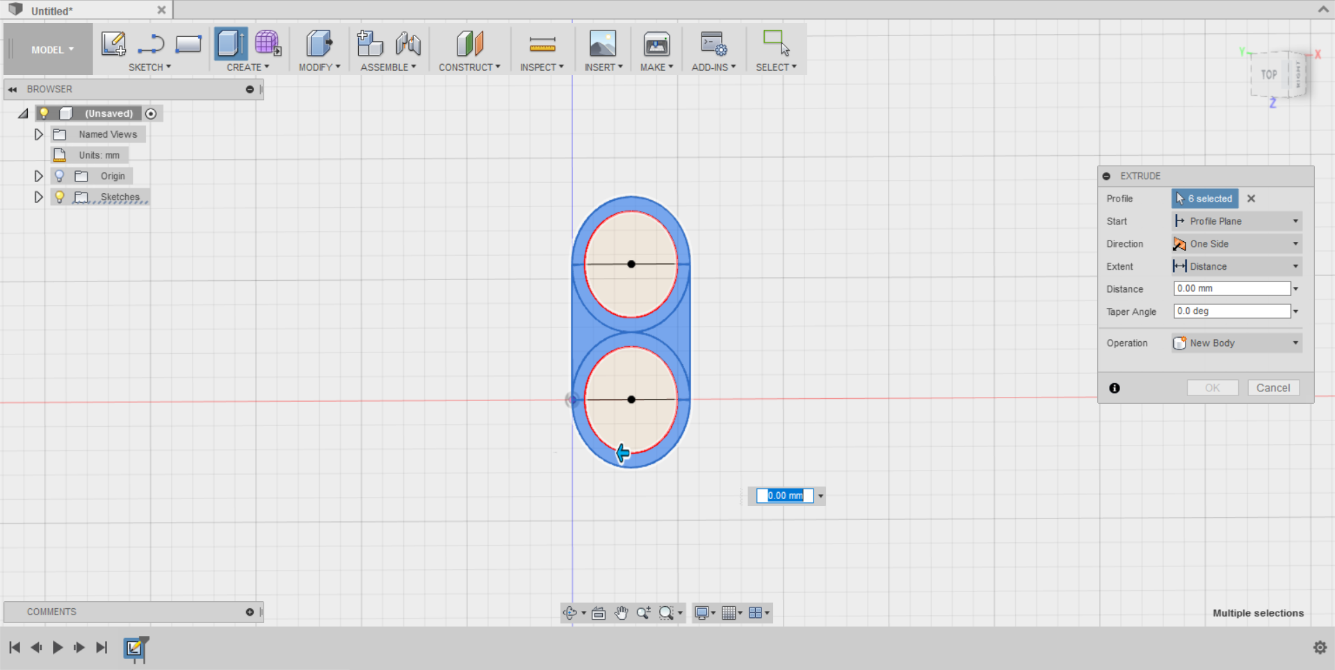This screenshot has height=670, width=1335.
Task: Click the timeline Play button
Action: coord(58,648)
